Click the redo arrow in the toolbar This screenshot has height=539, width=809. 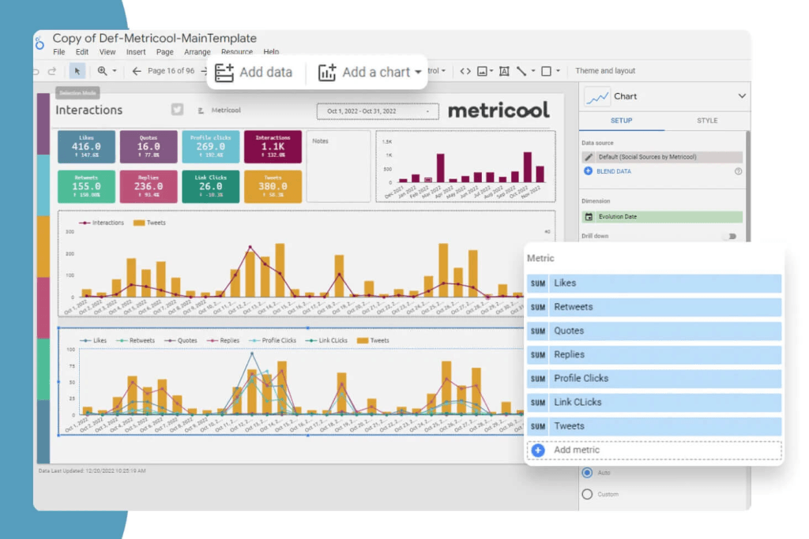pos(52,71)
